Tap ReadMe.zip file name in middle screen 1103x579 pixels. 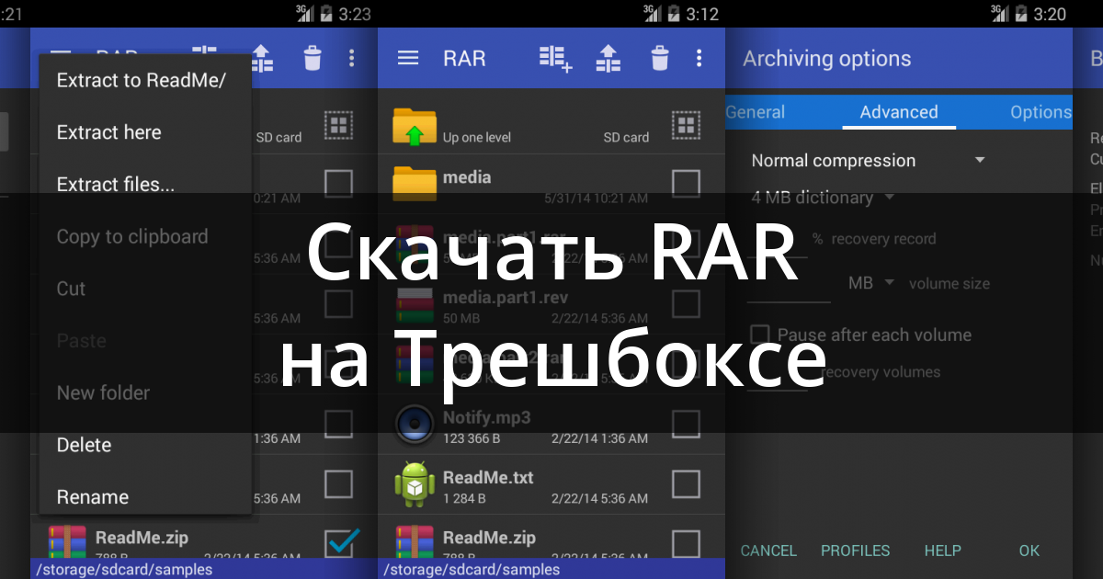click(x=489, y=538)
